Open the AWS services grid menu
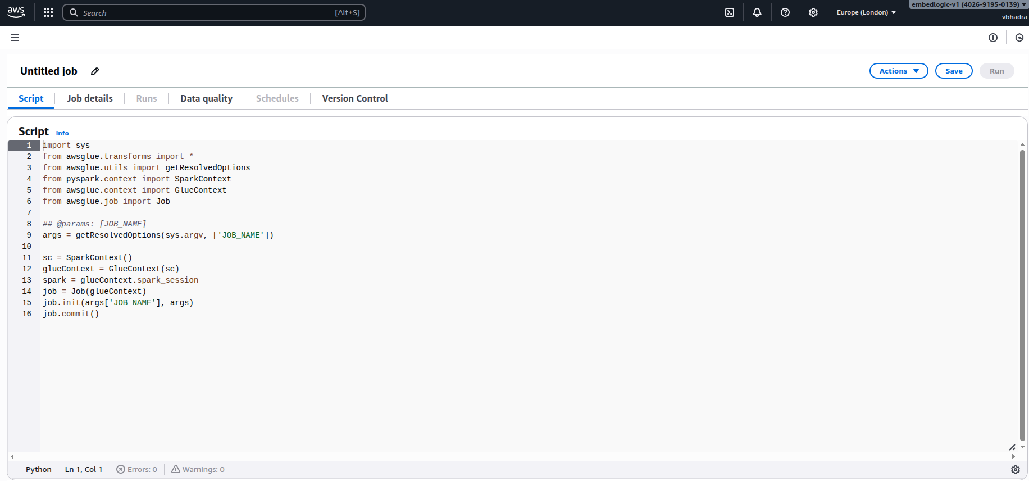 [x=48, y=12]
